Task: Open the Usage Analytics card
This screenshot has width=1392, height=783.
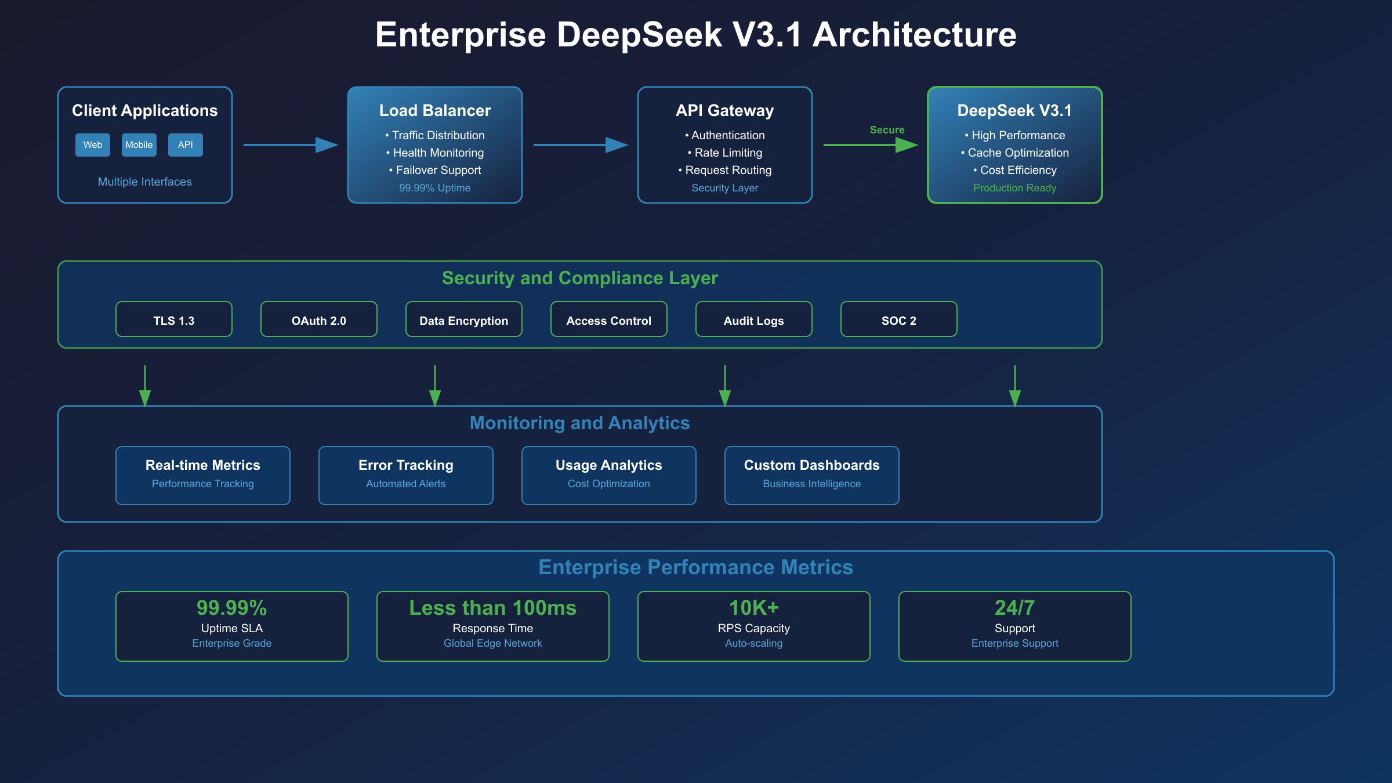Action: 609,476
